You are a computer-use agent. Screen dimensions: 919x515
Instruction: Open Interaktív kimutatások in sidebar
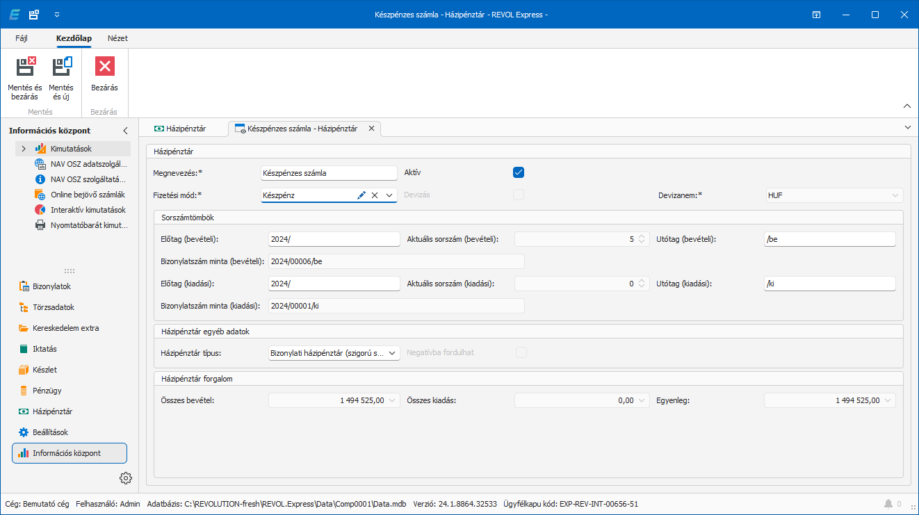click(88, 210)
